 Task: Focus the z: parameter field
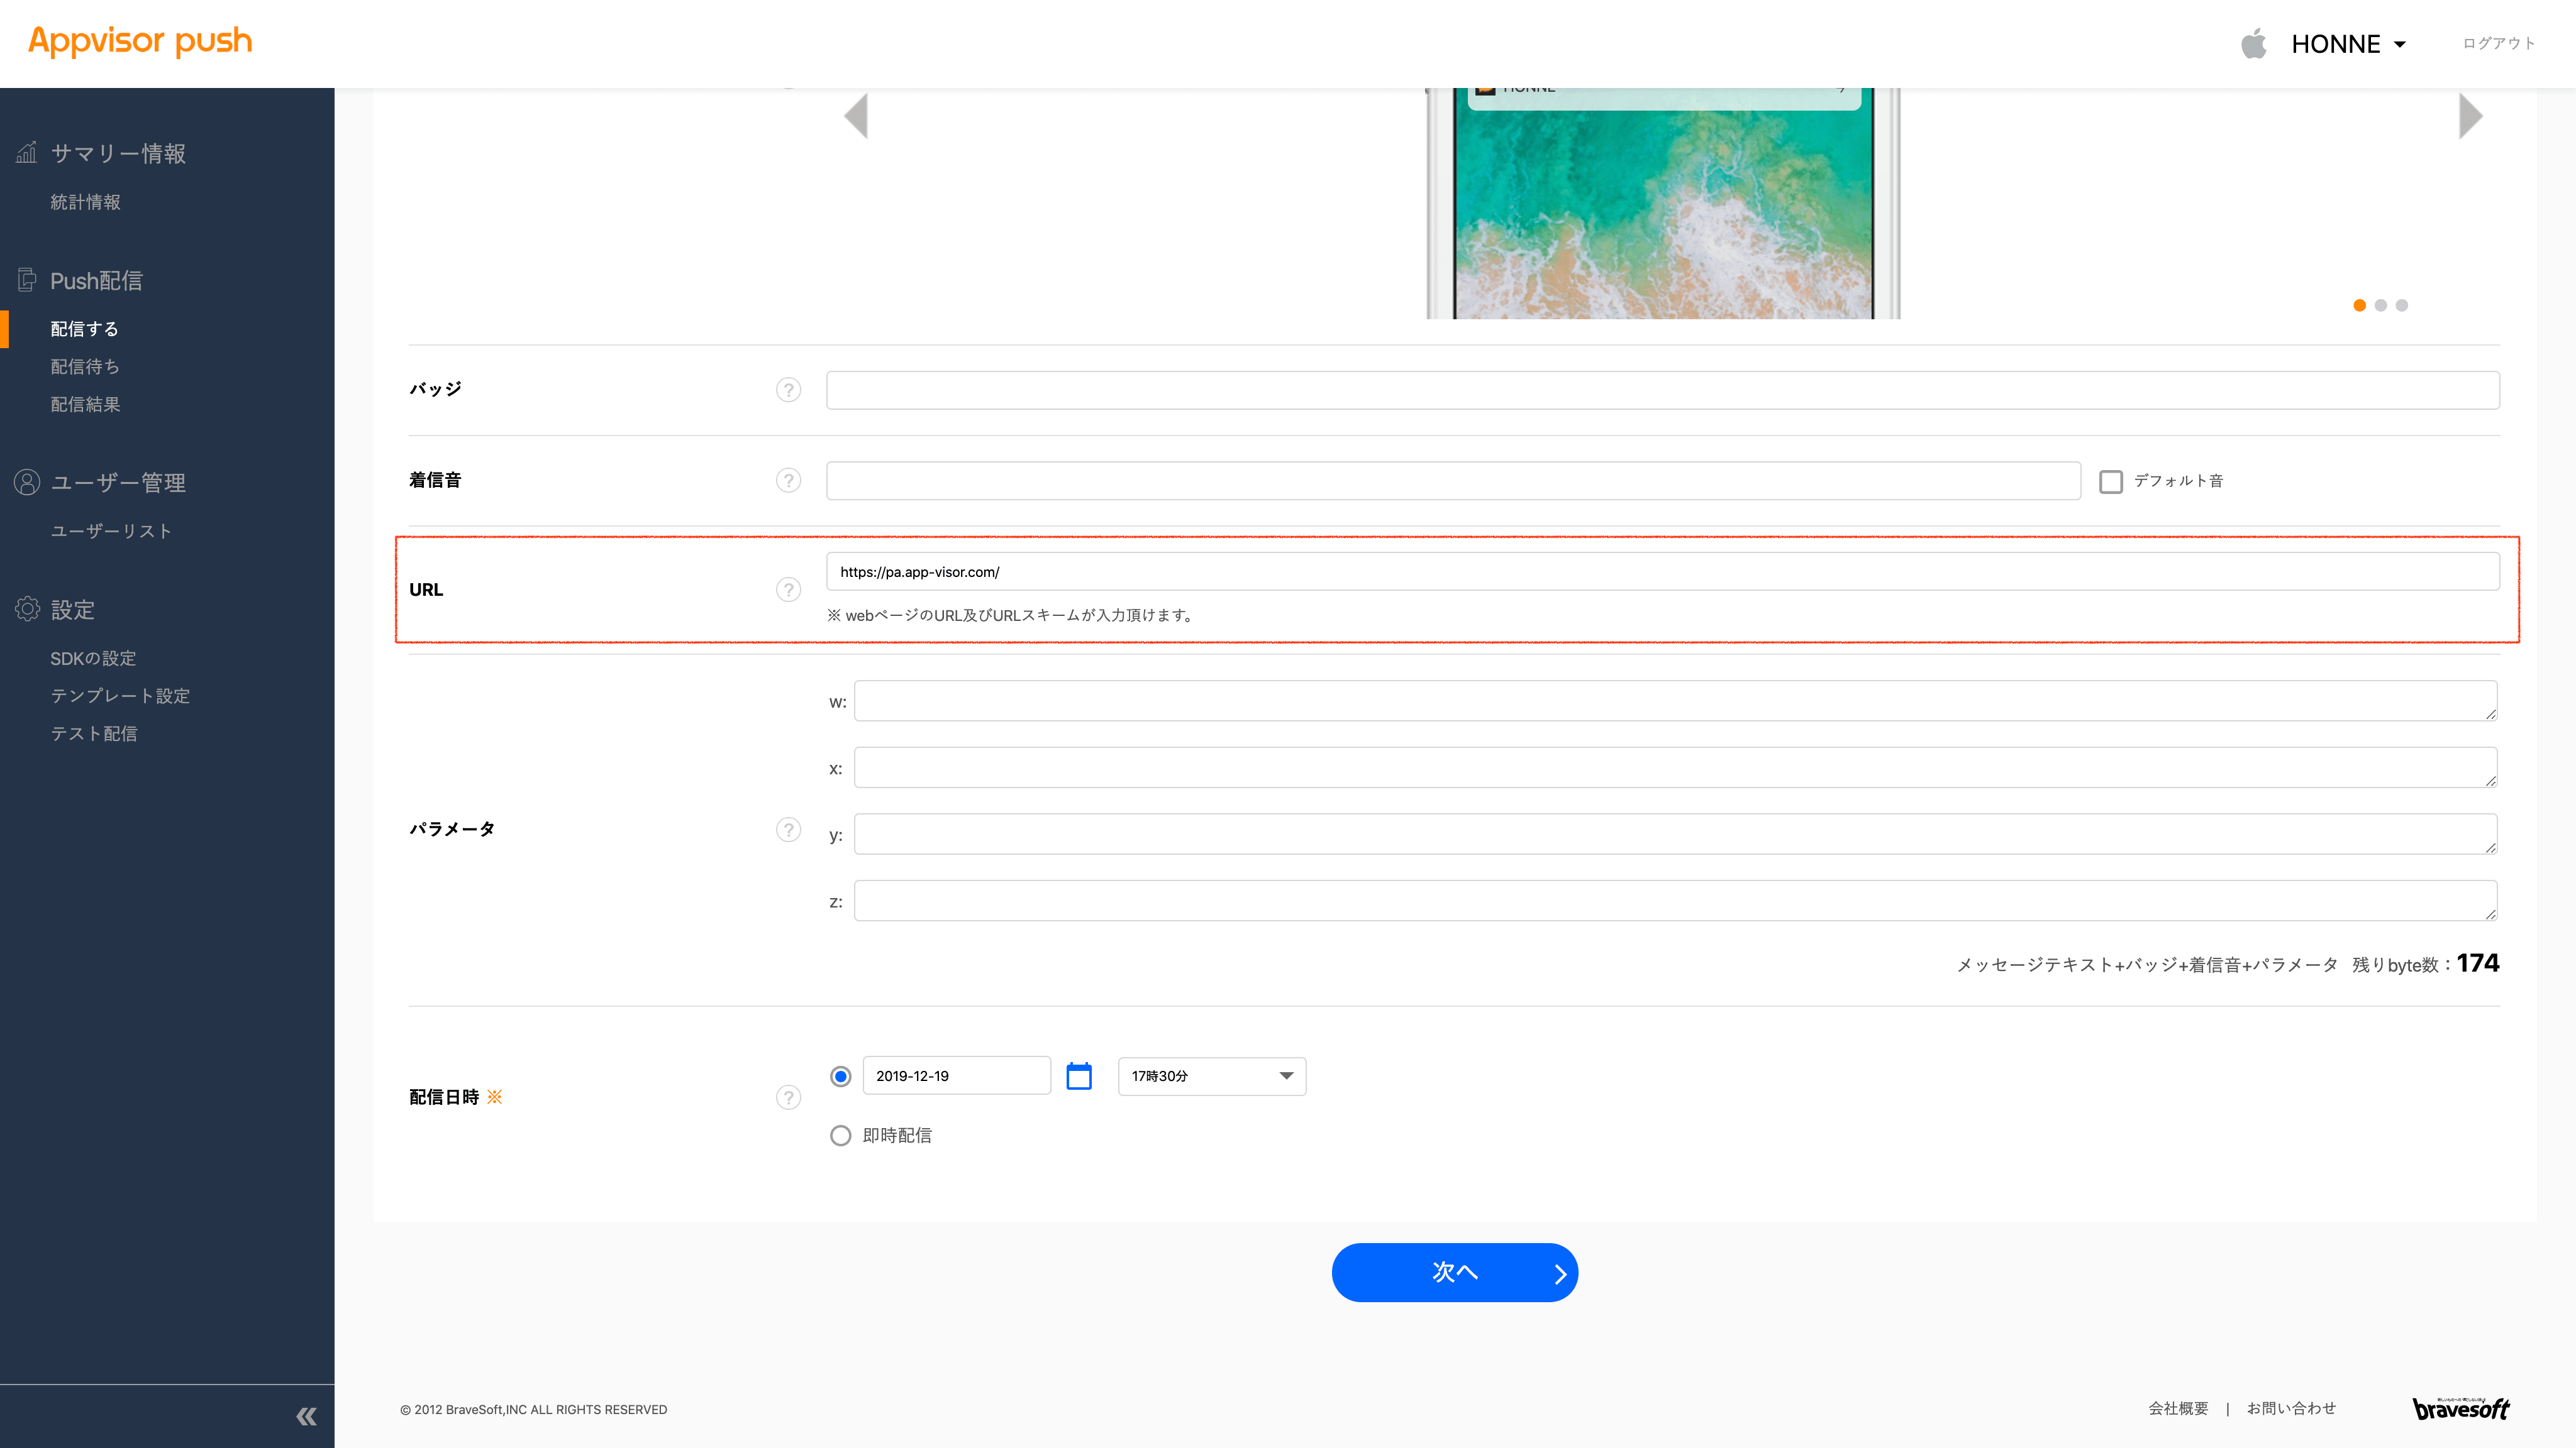coord(1675,901)
